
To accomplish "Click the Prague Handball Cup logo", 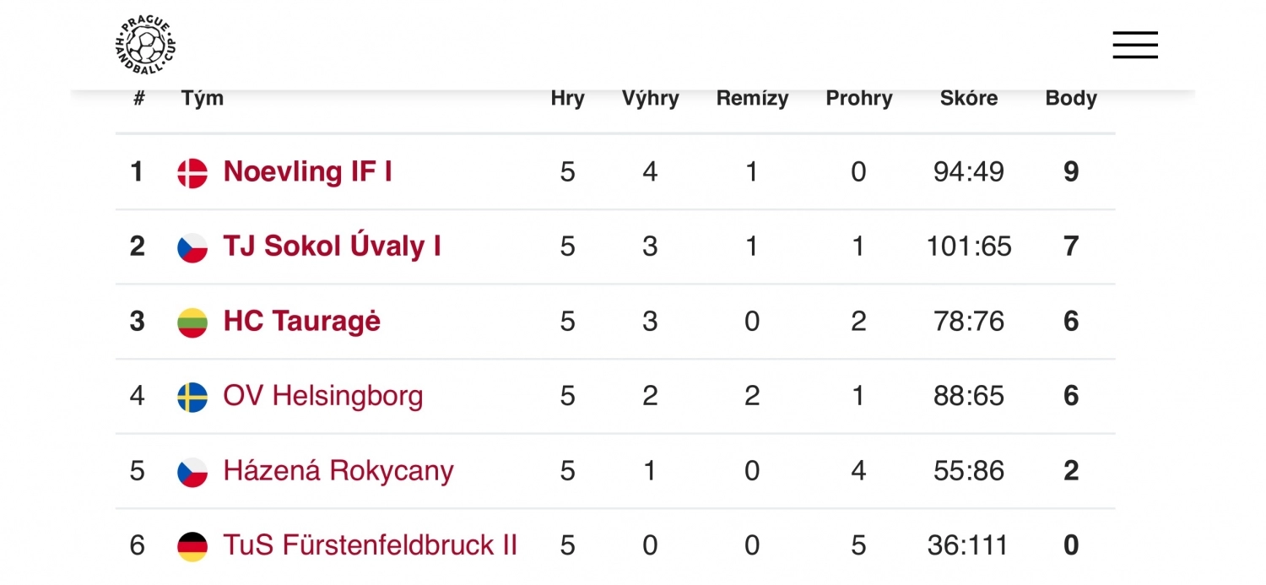I will [145, 44].
